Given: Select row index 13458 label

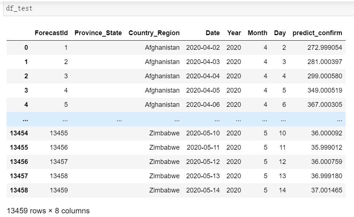Looking at the screenshot, I should pyautogui.click(x=19, y=190).
